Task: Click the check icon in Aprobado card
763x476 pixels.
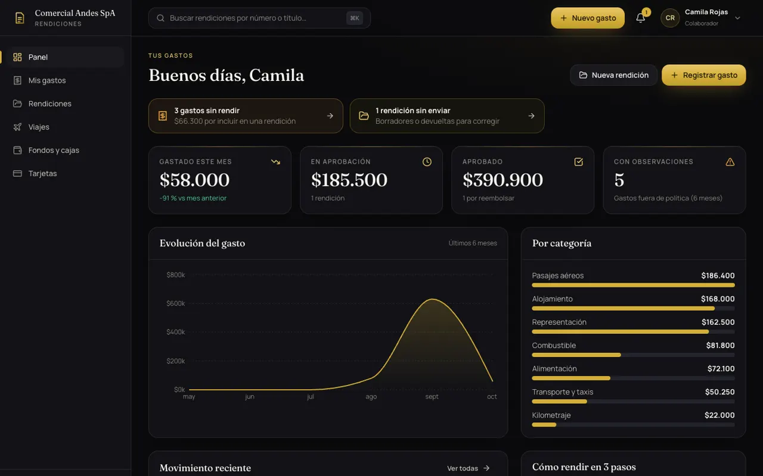Action: pyautogui.click(x=578, y=162)
